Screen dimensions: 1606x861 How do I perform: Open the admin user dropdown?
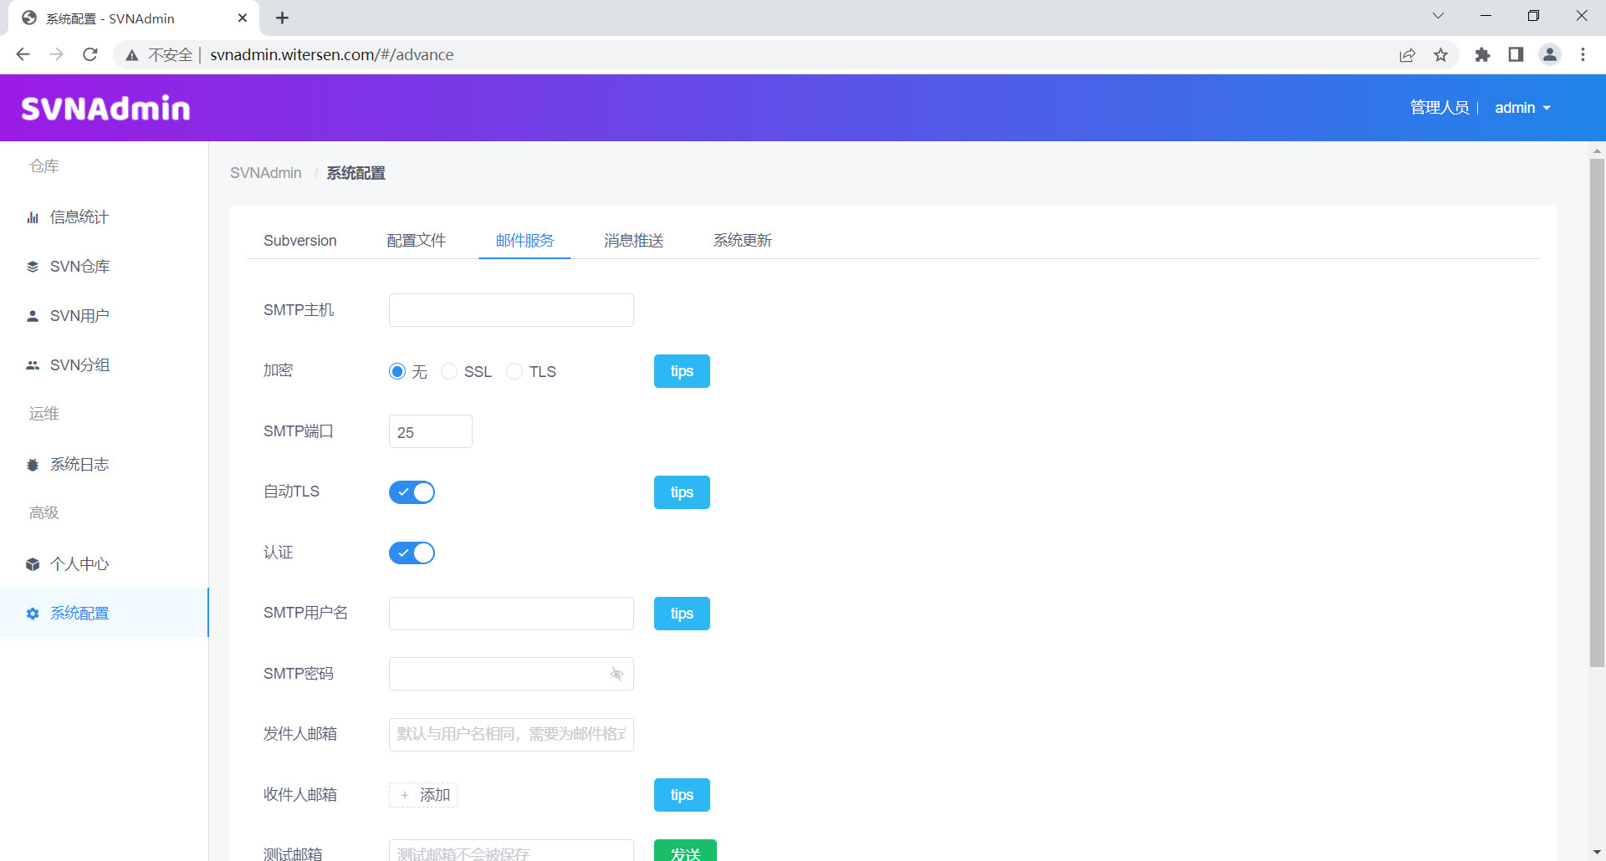pyautogui.click(x=1522, y=108)
